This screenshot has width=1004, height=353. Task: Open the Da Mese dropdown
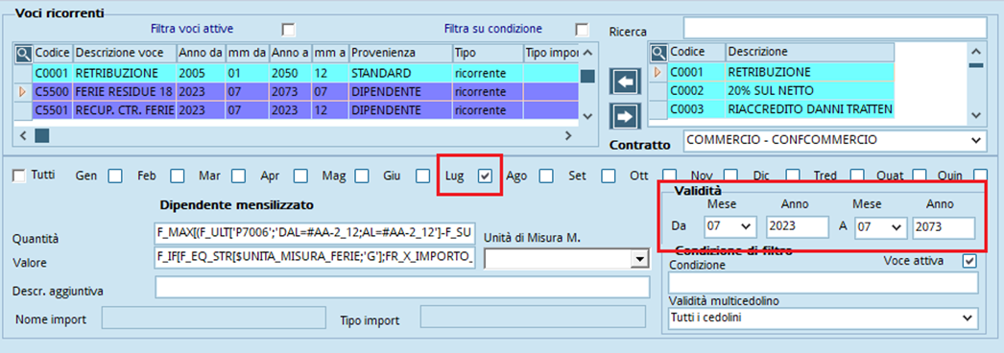click(745, 227)
